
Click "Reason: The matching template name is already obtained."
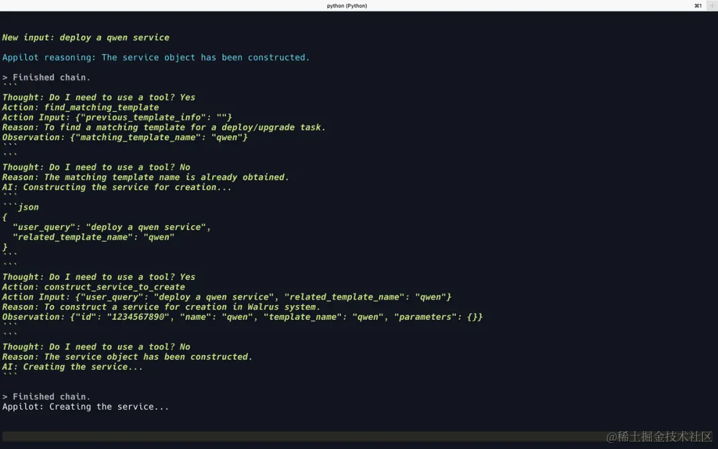[x=146, y=178]
